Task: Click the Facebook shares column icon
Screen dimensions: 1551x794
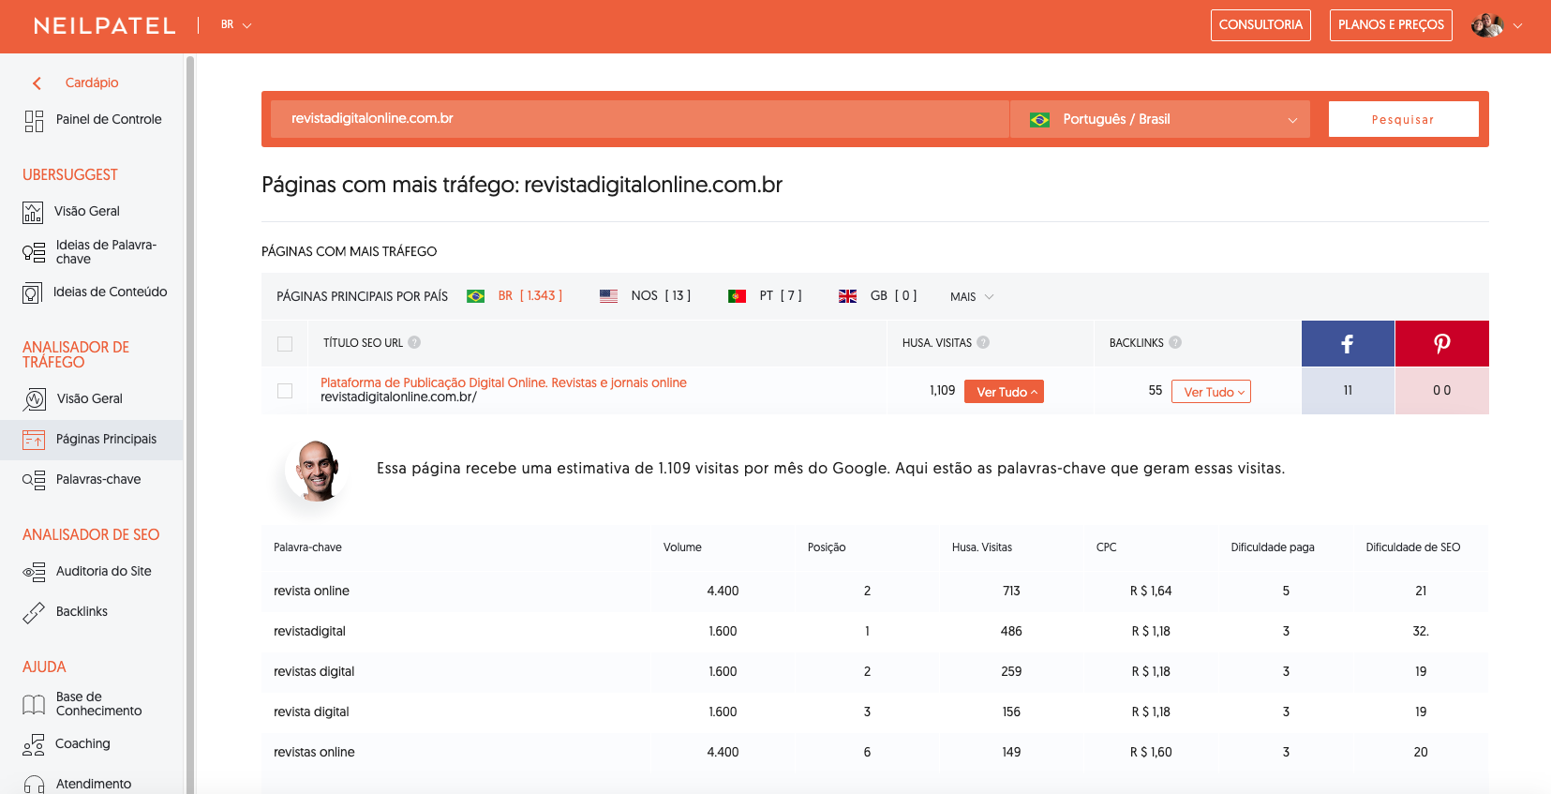Action: pos(1348,343)
